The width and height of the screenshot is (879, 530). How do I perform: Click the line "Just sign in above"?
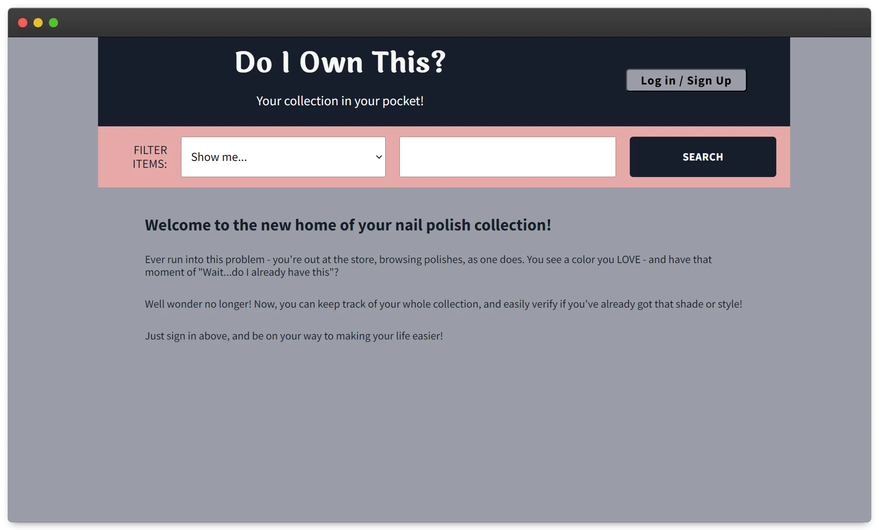pos(294,336)
